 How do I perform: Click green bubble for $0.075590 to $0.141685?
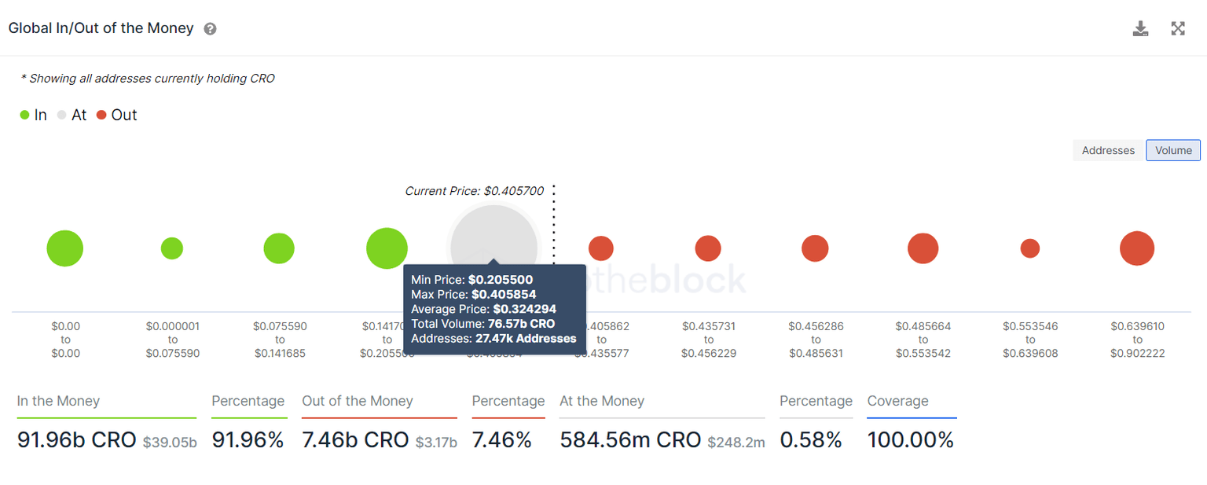tap(279, 248)
